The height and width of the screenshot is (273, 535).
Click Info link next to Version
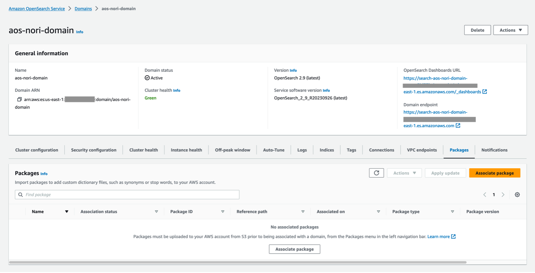pyautogui.click(x=293, y=70)
